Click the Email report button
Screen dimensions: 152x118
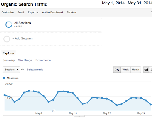(21, 12)
